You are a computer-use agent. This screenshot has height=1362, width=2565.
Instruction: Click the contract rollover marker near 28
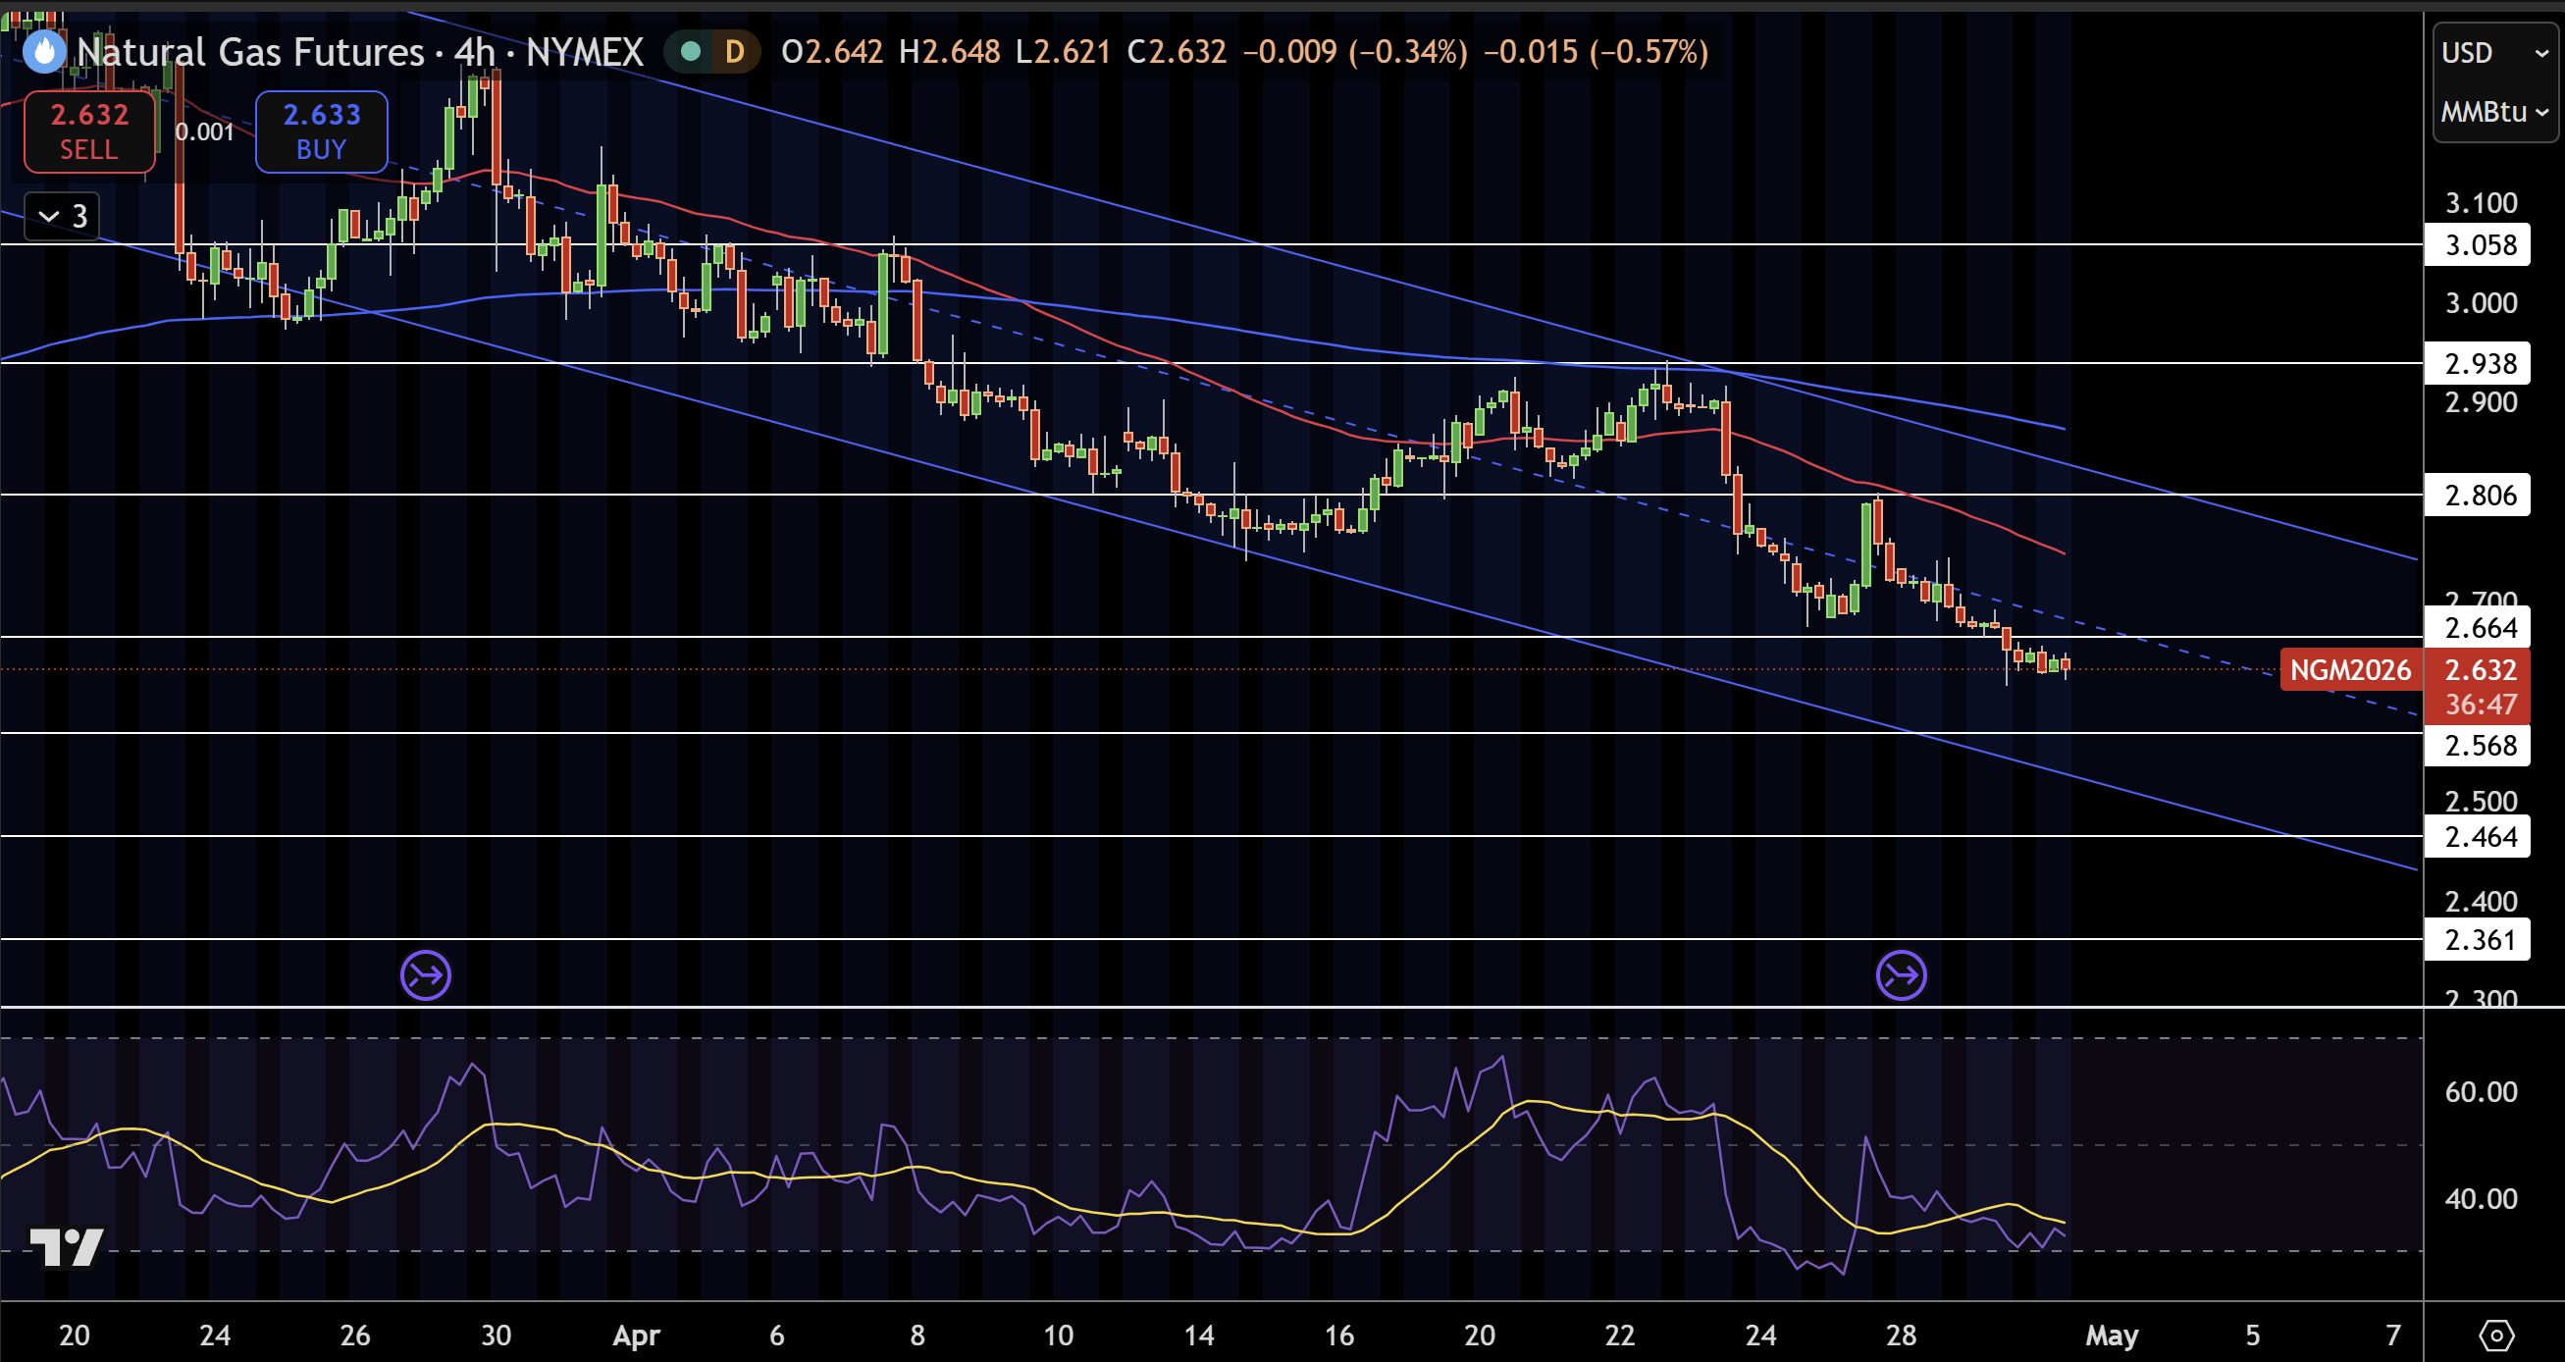coord(1901,974)
